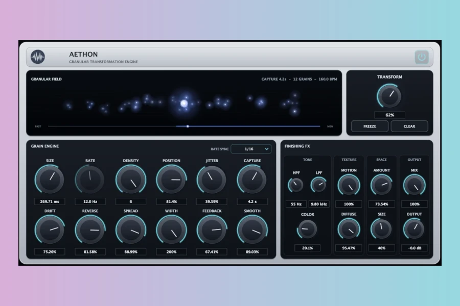Viewport: 460px width, 306px height.
Task: Click the 12.0 Hz rate value field
Action: pyautogui.click(x=90, y=201)
